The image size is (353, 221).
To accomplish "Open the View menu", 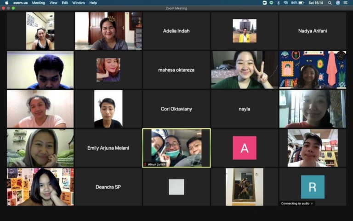I will click(x=53, y=3).
